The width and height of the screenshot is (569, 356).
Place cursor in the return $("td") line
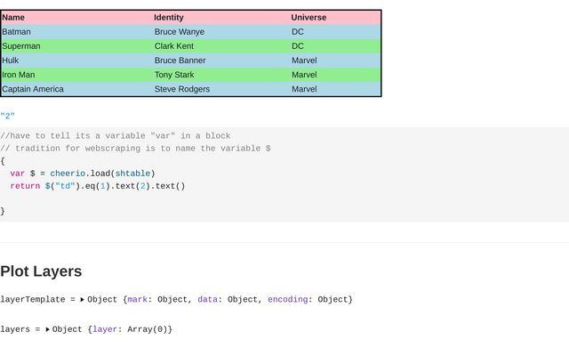[x=98, y=186]
